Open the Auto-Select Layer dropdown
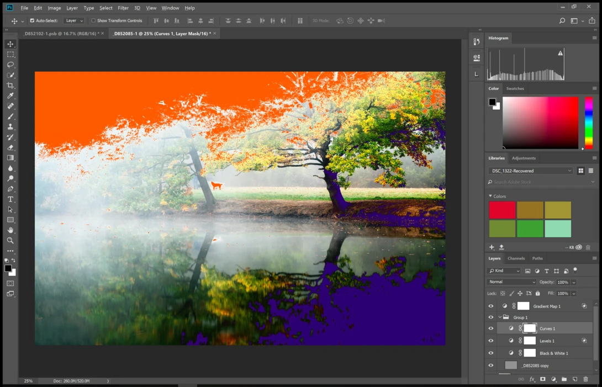 pos(74,21)
